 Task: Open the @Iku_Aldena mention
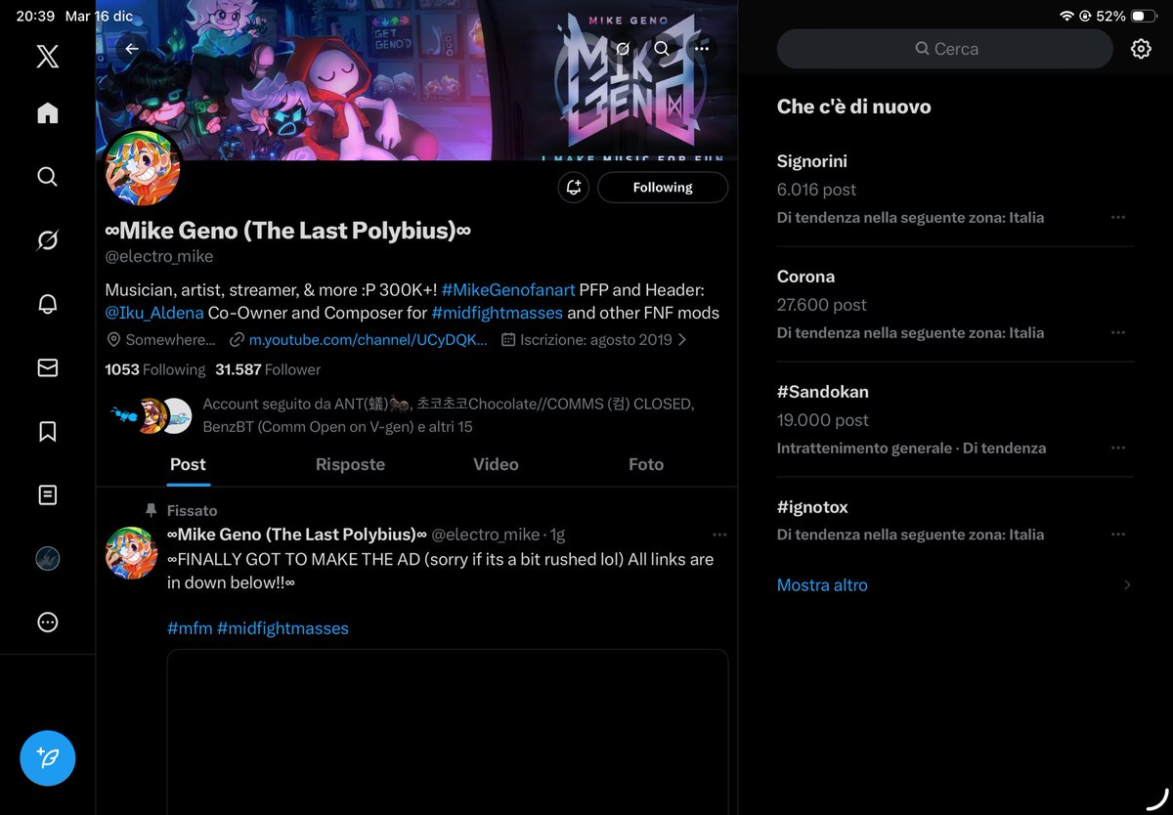point(154,313)
